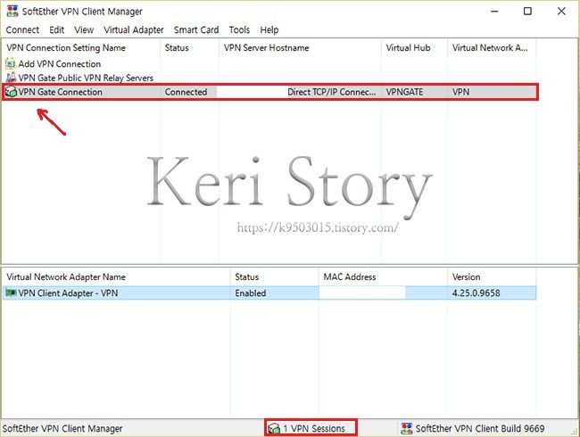580x437 pixels.
Task: Click the 1 VPN Sessions status text
Action: coord(314,428)
